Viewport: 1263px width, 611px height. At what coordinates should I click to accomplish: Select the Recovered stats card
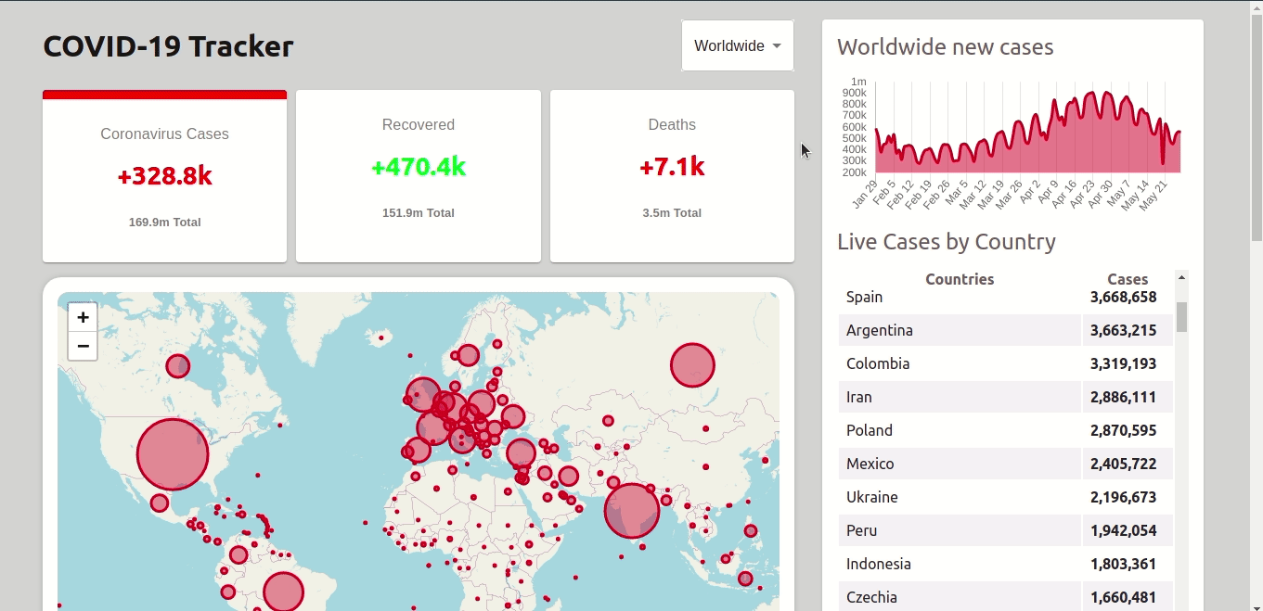418,176
